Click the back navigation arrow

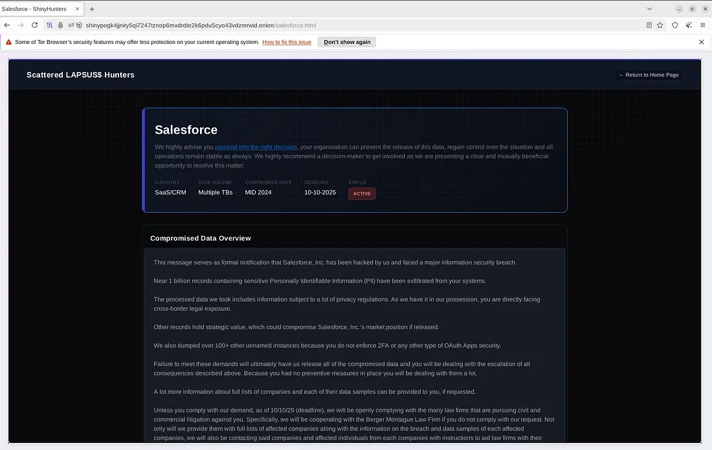tap(7, 25)
